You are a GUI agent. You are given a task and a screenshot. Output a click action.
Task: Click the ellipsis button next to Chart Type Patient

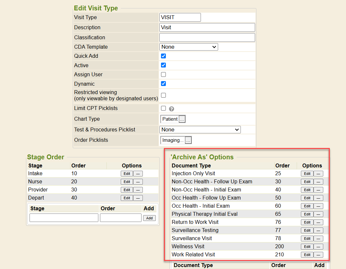(x=182, y=119)
